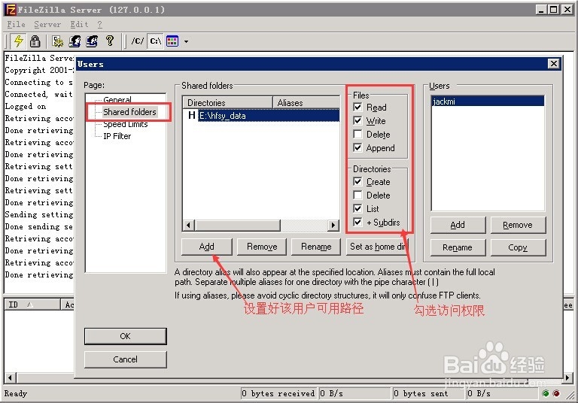
Task: Minimize the FileZilla Server window
Action: point(541,10)
